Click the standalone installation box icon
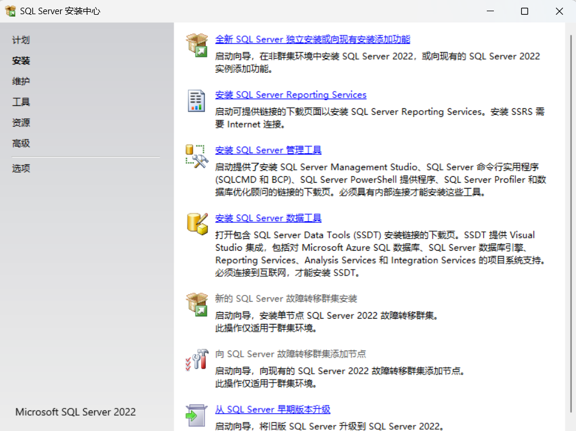The image size is (576, 431). coord(197,45)
